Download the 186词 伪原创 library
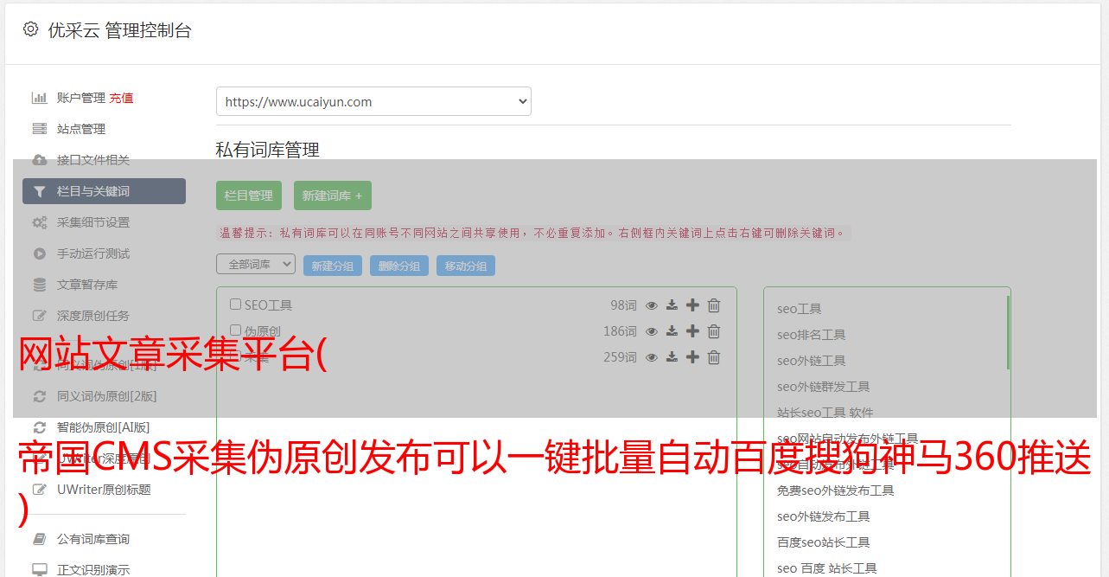This screenshot has height=577, width=1109. (672, 331)
